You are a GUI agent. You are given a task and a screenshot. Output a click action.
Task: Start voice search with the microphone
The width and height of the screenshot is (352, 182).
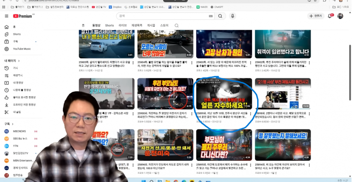click(x=233, y=16)
